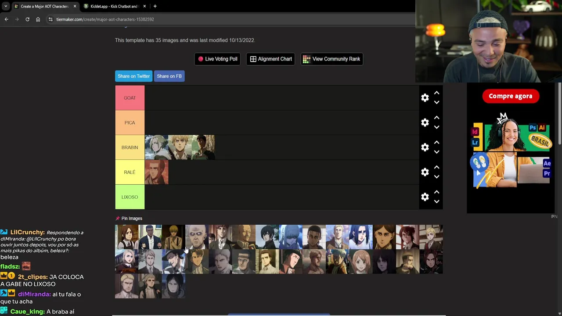Pick last thumbnail in the first pool row
This screenshot has width=562, height=316.
[431, 237]
